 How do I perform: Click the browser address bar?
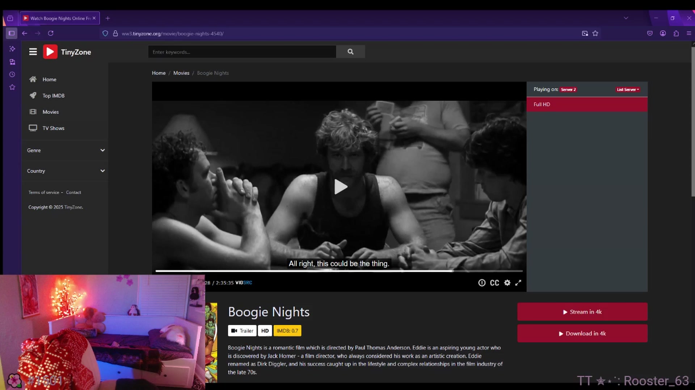(x=344, y=33)
